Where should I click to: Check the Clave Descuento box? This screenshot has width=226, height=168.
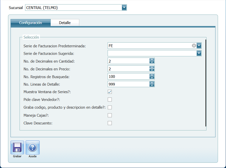110,123
